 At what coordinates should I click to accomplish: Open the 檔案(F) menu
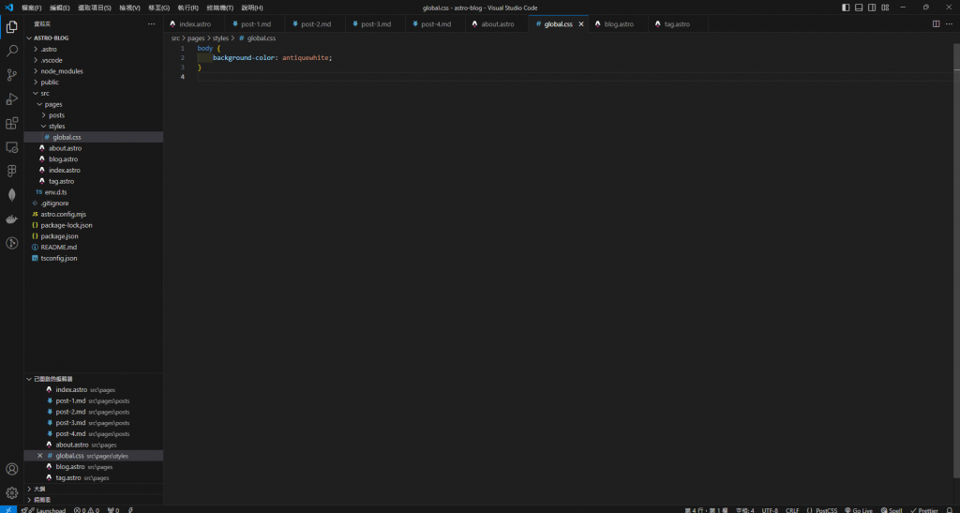(x=31, y=8)
